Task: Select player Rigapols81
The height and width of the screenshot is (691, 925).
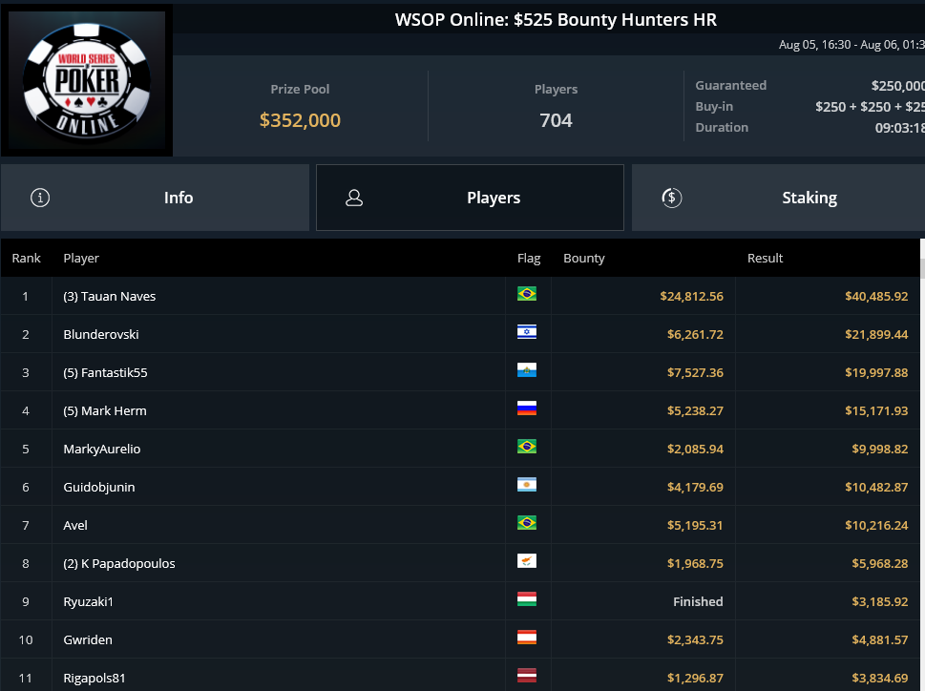Action: coord(95,678)
